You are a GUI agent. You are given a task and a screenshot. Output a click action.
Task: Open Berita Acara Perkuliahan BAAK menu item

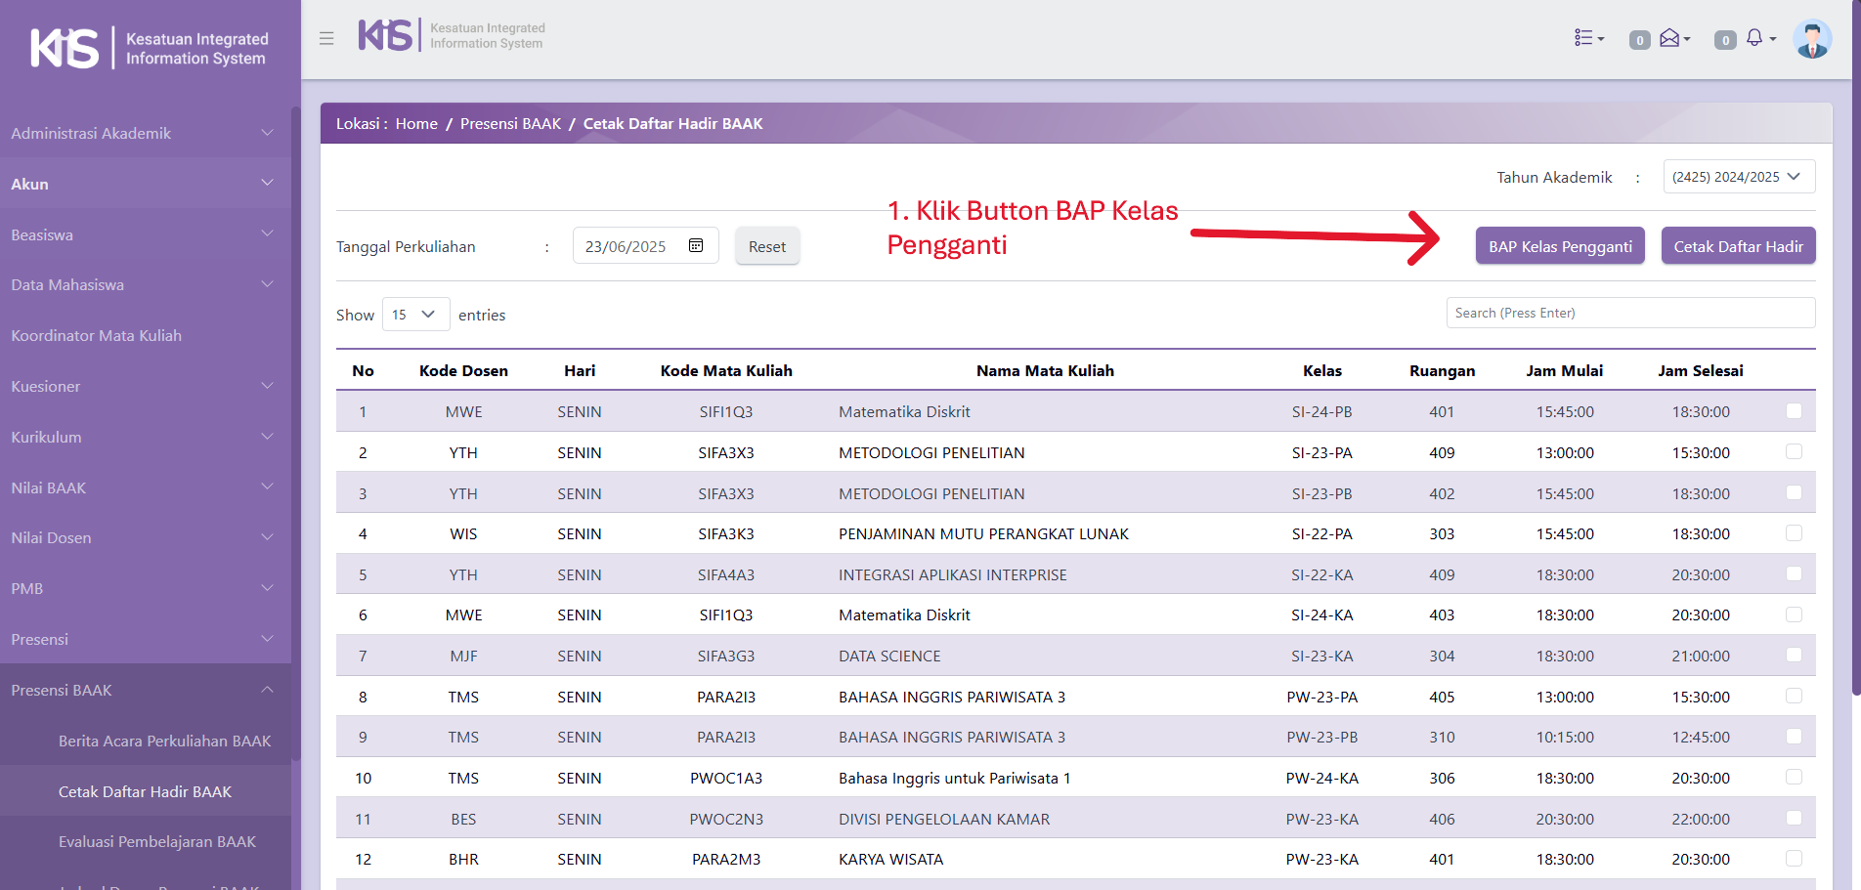pos(164,741)
